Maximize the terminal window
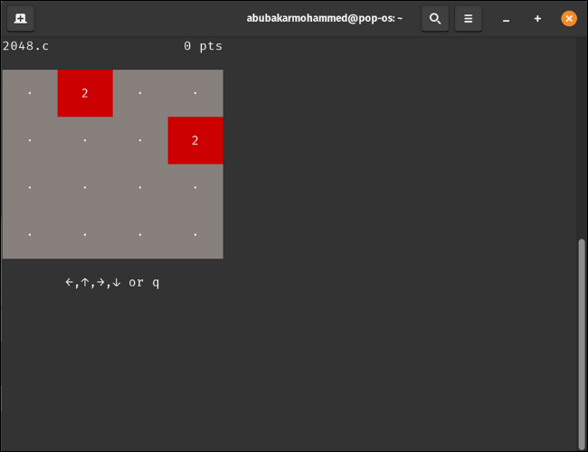This screenshot has height=452, width=588. coord(537,18)
